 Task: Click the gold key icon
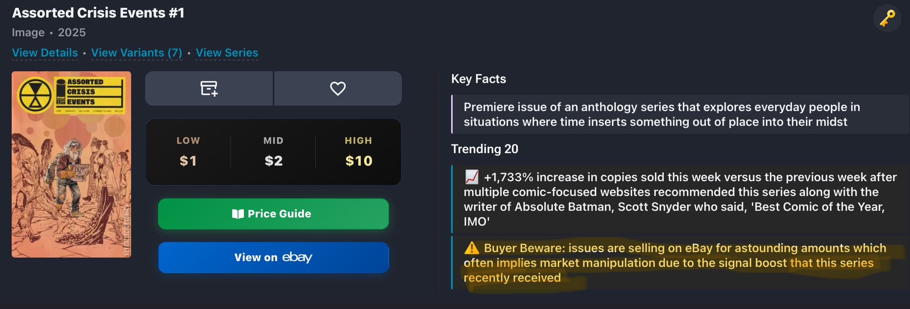887,18
